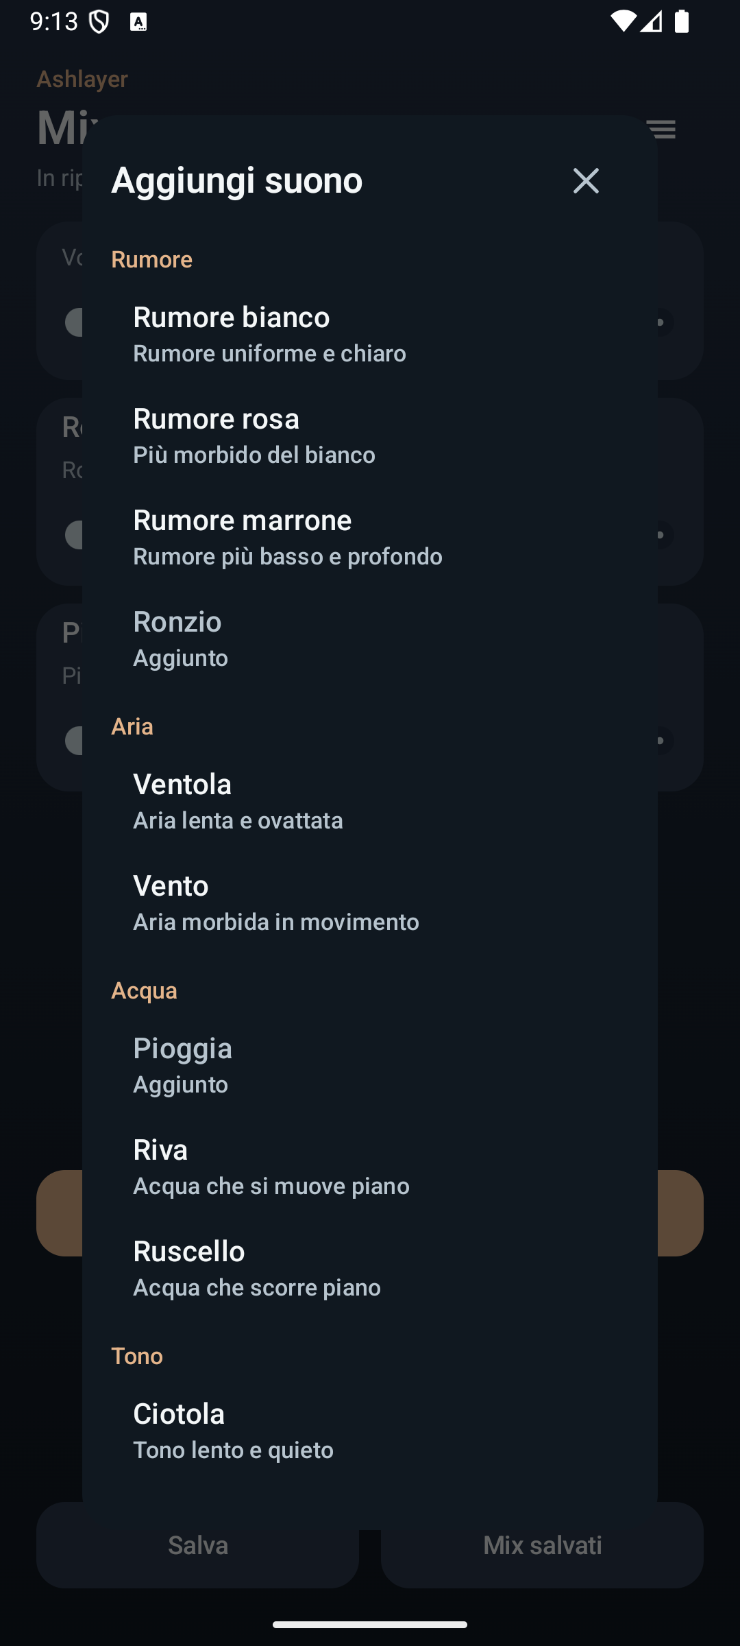Image resolution: width=740 pixels, height=1646 pixels.
Task: Tap the Acqua category header
Action: (144, 990)
